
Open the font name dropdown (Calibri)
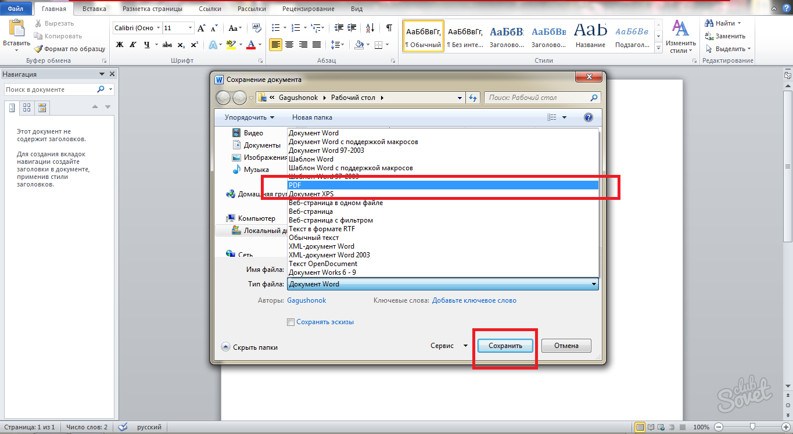157,28
